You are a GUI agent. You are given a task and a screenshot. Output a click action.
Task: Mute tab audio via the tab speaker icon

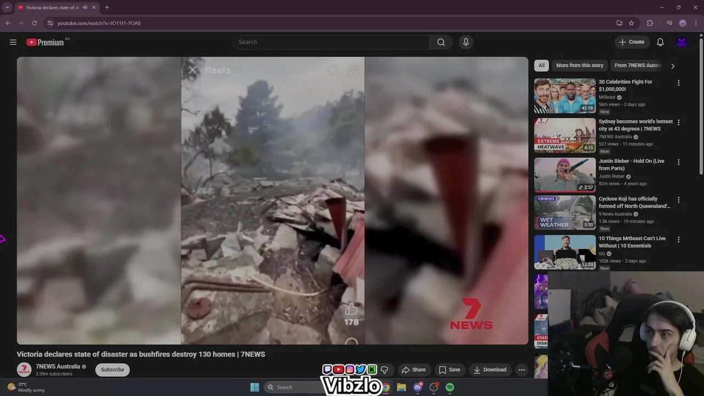tap(85, 8)
